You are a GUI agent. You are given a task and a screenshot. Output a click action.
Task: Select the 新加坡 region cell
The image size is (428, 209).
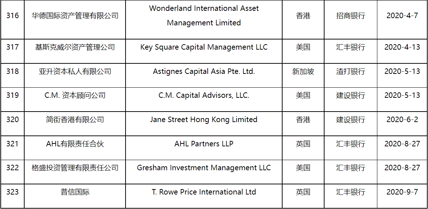(x=303, y=75)
